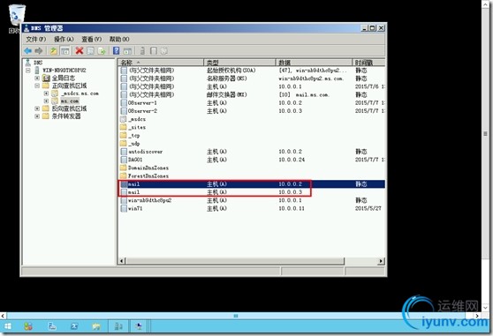Viewport: 493px width, 336px height.
Task: Expand the 条件转发器 folder
Action: point(37,116)
